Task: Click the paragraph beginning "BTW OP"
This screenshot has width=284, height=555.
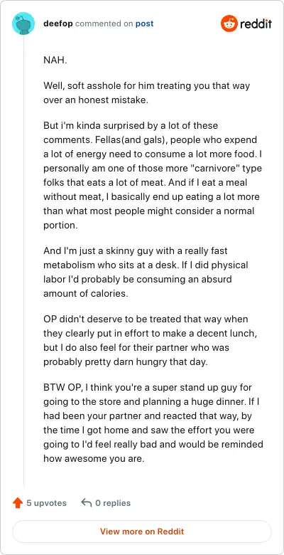Action: click(153, 423)
